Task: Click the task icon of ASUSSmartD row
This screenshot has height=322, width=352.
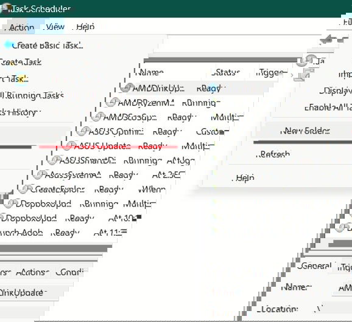Action: click(53, 160)
